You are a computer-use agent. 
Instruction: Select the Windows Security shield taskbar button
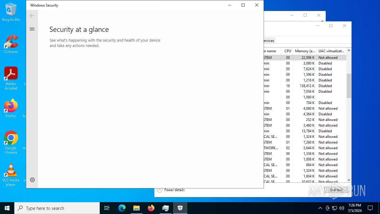coord(180,208)
